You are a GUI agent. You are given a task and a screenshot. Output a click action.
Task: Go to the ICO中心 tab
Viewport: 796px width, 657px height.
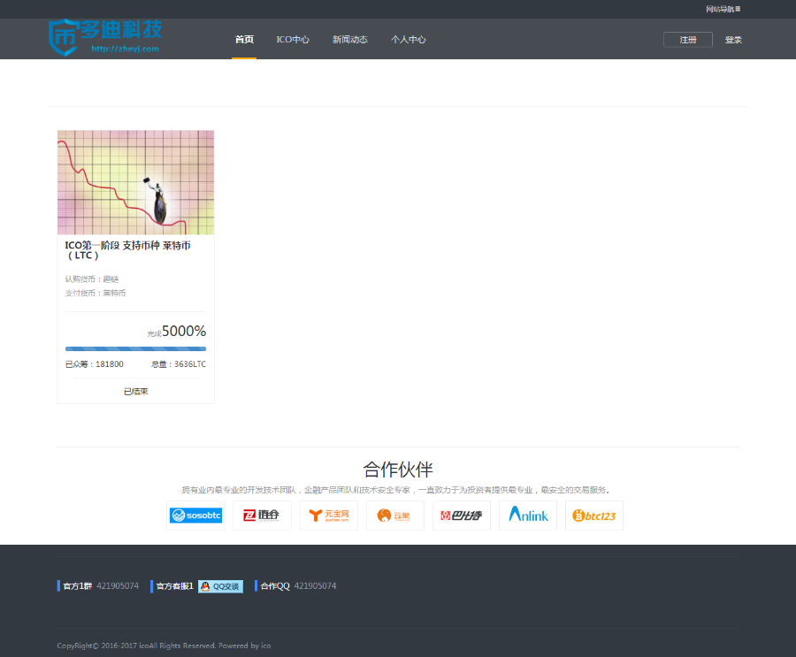[x=293, y=40]
